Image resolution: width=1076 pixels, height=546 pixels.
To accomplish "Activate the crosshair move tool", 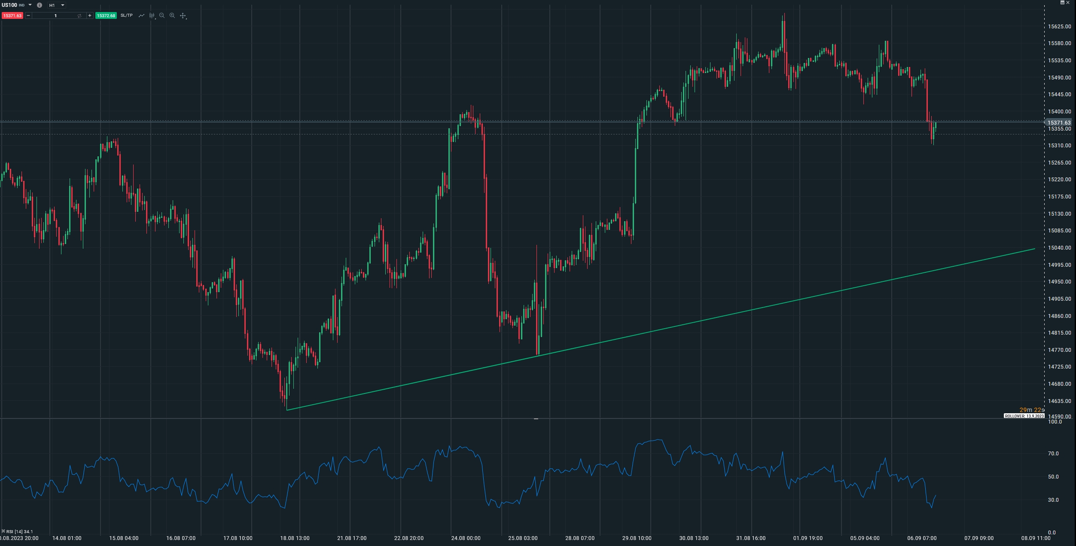I will click(183, 15).
